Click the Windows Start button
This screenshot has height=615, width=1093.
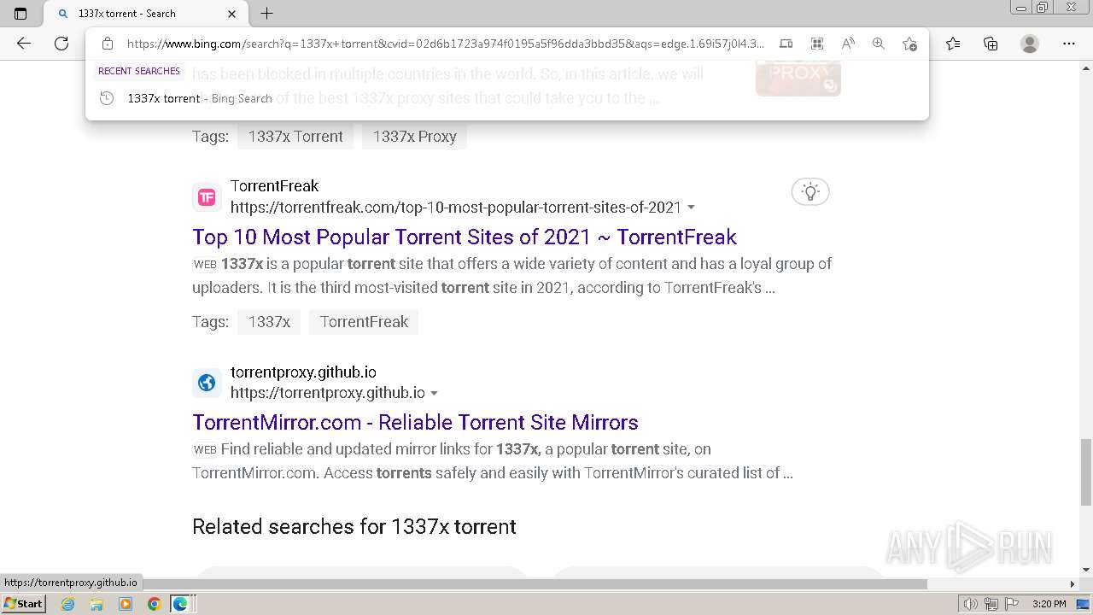point(24,604)
